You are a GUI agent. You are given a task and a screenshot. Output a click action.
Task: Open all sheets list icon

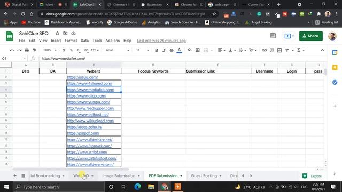tap(23, 175)
